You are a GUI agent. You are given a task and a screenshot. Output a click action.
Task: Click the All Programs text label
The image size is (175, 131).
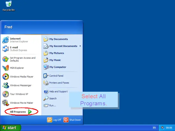point(18,112)
